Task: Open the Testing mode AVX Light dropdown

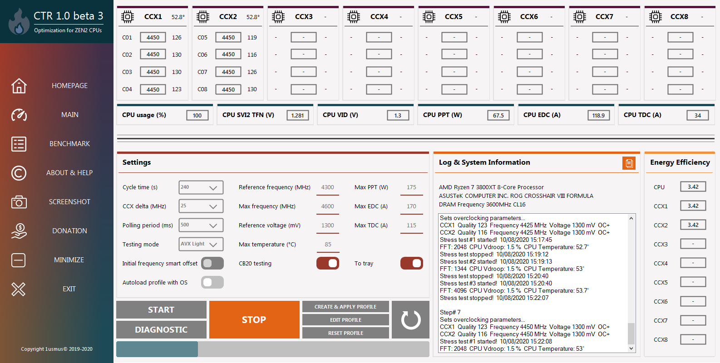Action: pos(201,244)
